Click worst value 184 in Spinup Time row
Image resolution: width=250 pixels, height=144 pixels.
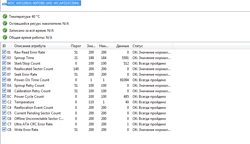104,58
